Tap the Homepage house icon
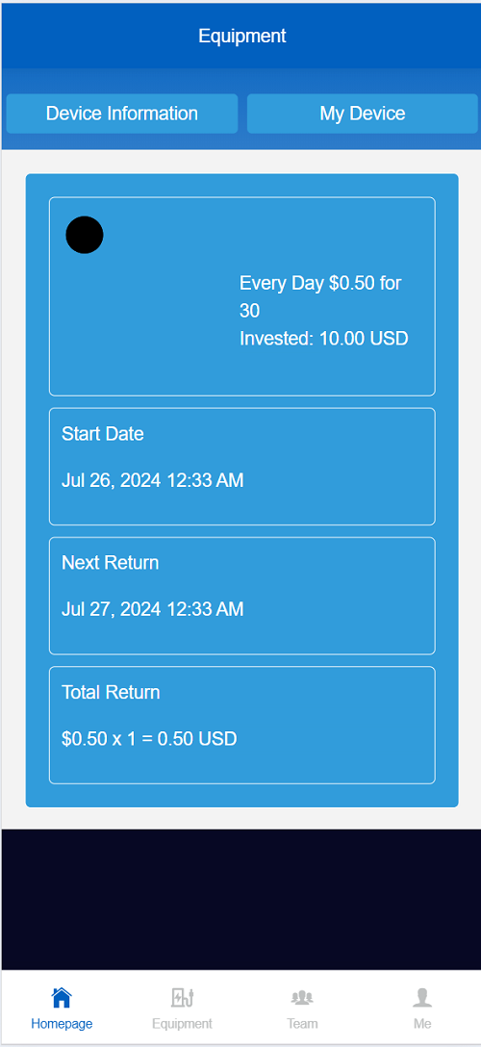 tap(62, 998)
